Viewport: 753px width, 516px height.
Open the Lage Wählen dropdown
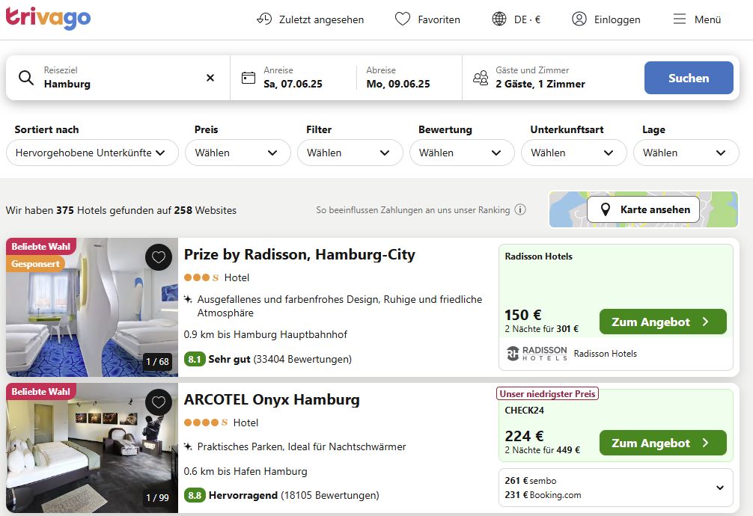686,153
